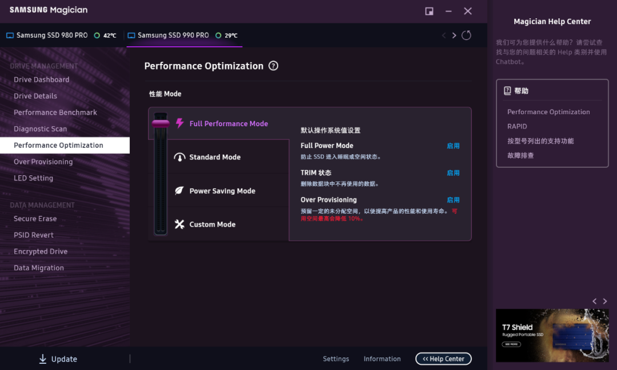This screenshot has height=370, width=617.
Task: Show next drive tab with right chevron
Action: (454, 35)
